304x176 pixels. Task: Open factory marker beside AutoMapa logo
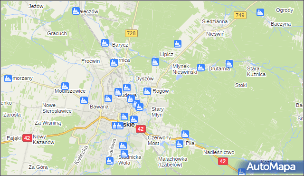pos(242,172)
